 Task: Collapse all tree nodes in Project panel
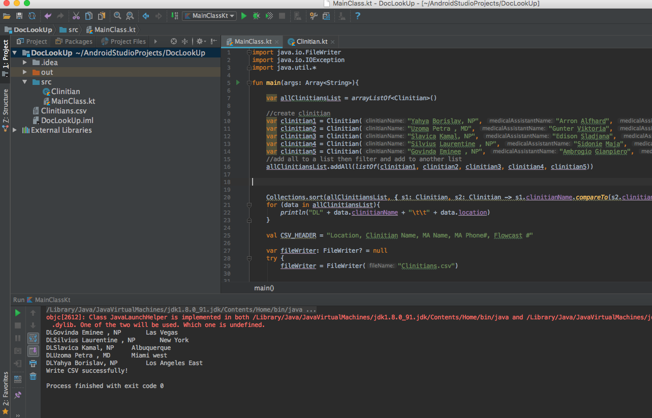click(185, 42)
